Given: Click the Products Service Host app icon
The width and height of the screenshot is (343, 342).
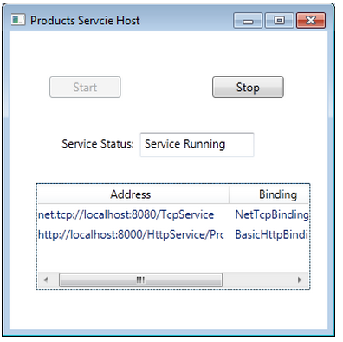Looking at the screenshot, I should 18,20.
